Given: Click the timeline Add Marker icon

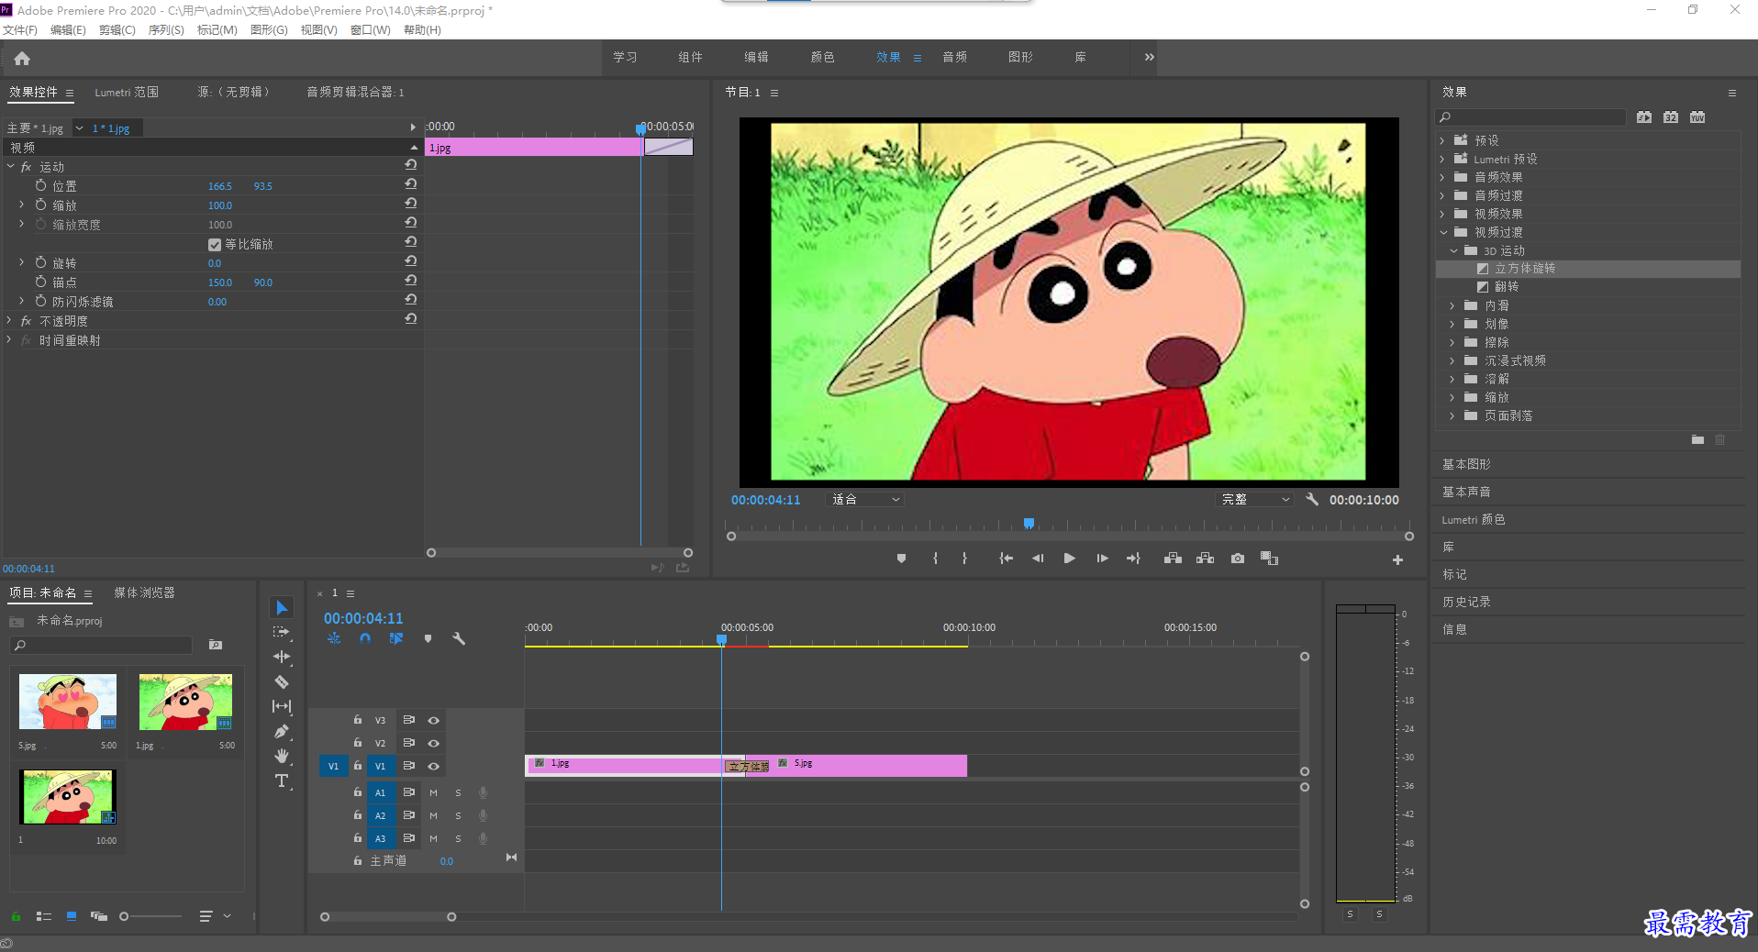Looking at the screenshot, I should [x=428, y=638].
